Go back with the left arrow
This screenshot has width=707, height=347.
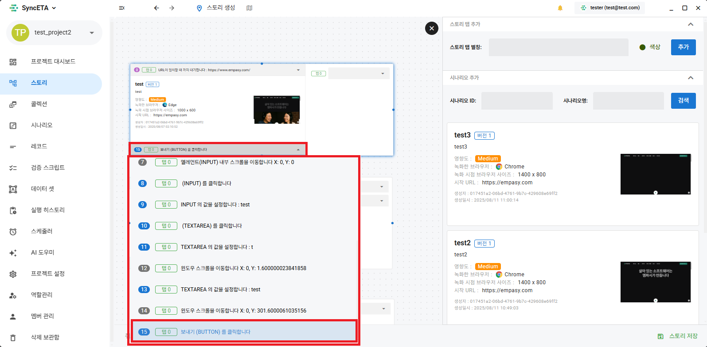click(156, 8)
